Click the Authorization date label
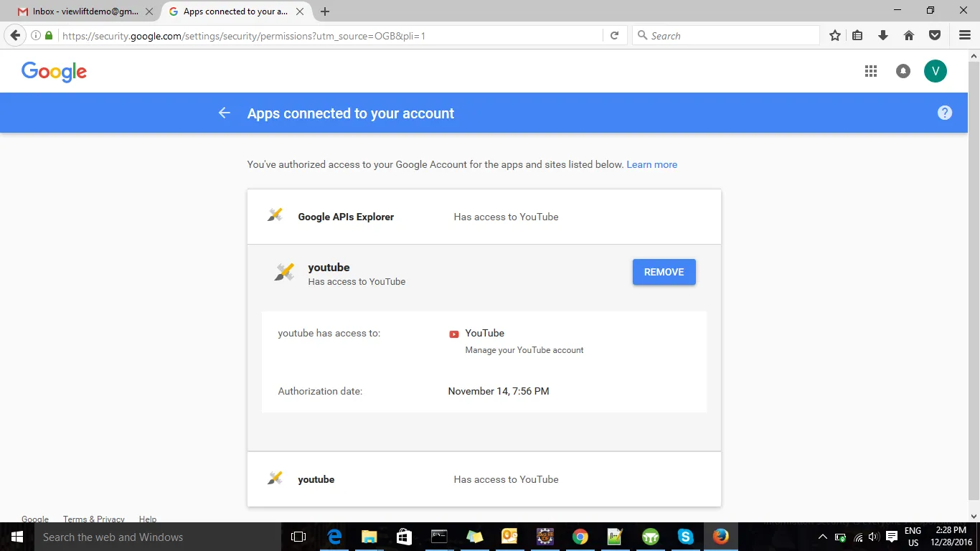The image size is (980, 551). click(320, 391)
